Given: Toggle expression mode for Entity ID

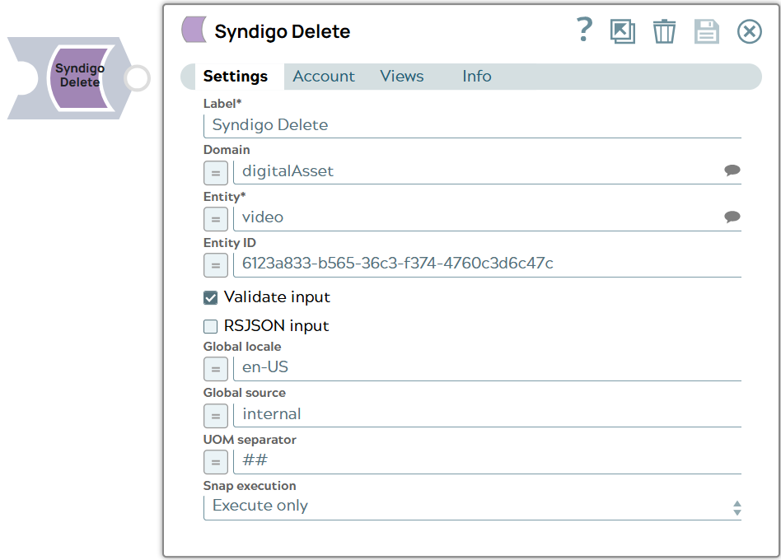Looking at the screenshot, I should (215, 265).
